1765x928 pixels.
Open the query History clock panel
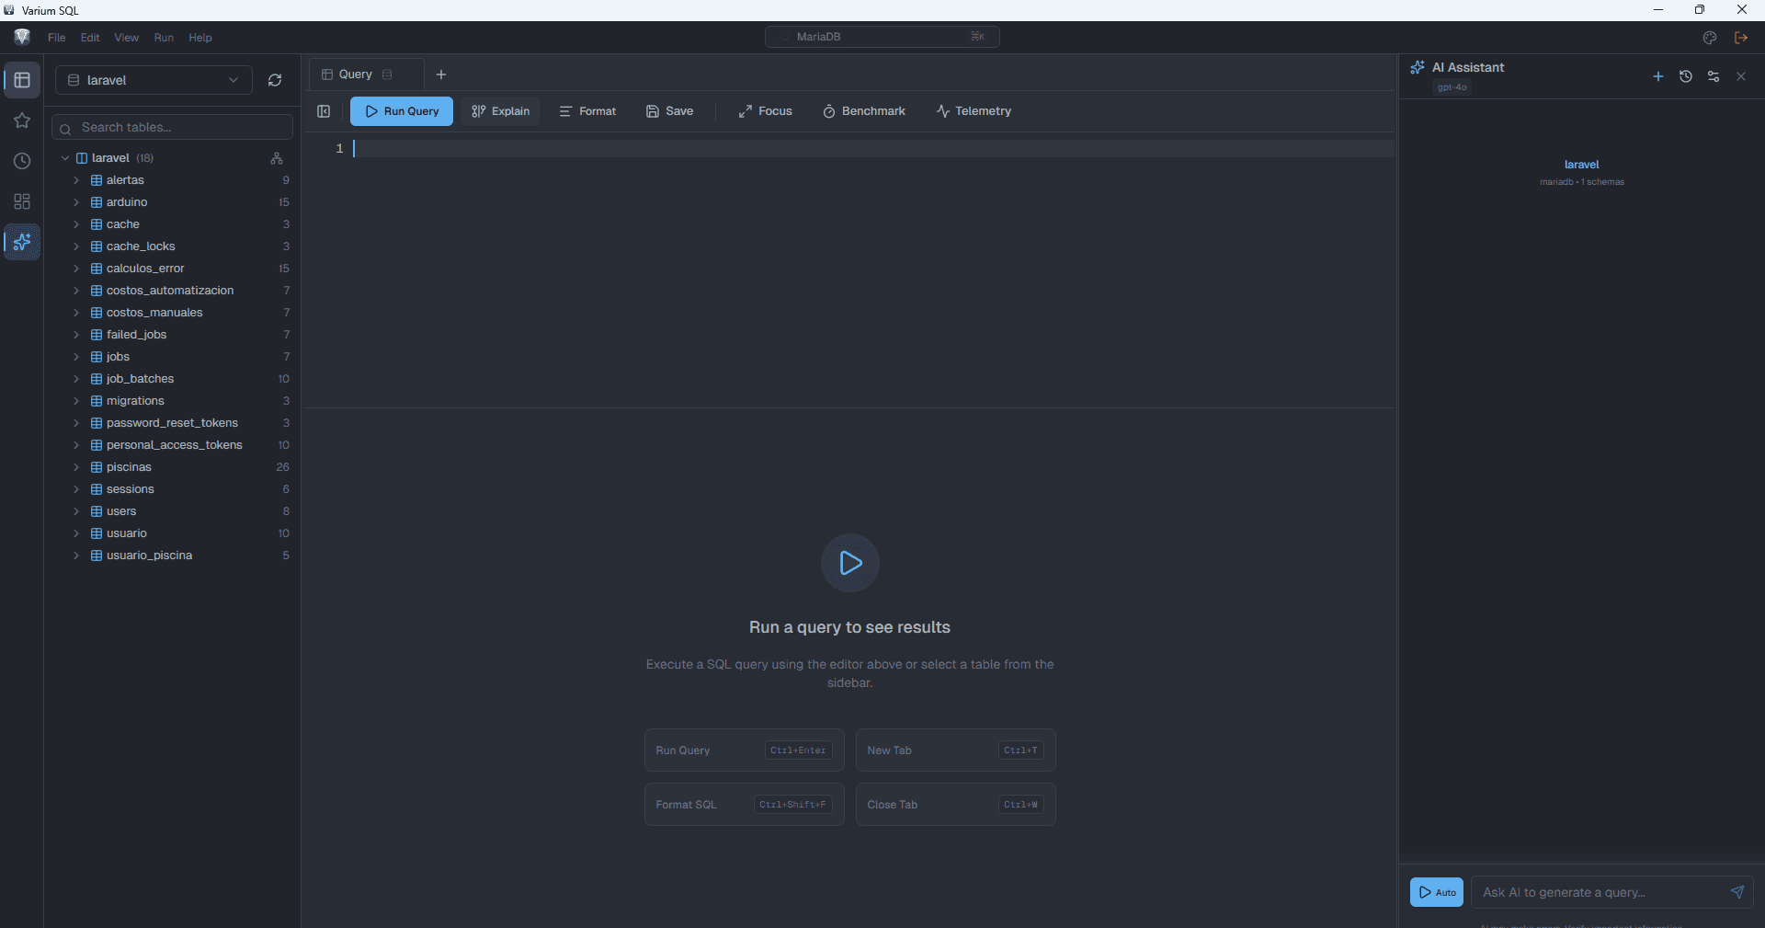[22, 161]
